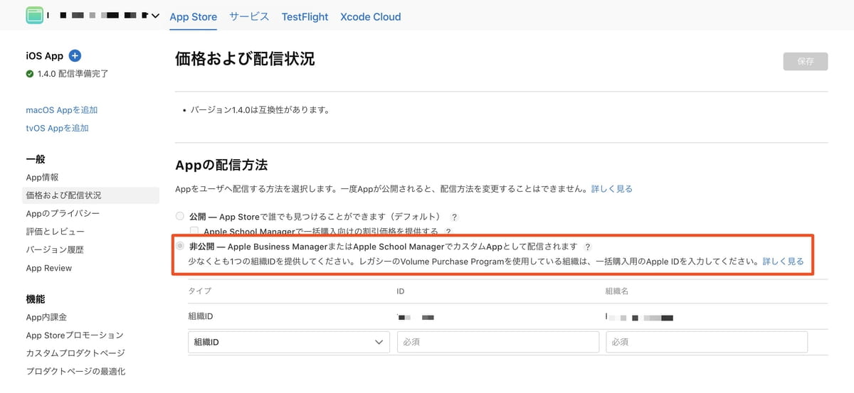The height and width of the screenshot is (393, 854).
Task: Click the green checkmark status icon
Action: 30,73
